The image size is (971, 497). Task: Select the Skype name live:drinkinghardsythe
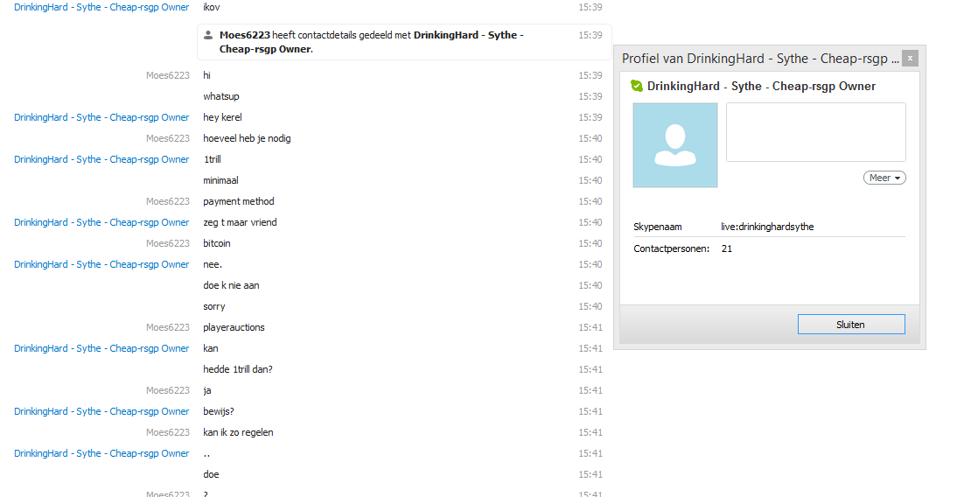767,227
